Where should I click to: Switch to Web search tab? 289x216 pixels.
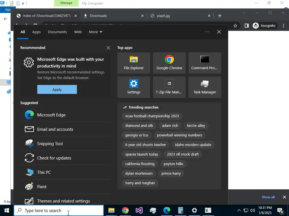[78, 32]
